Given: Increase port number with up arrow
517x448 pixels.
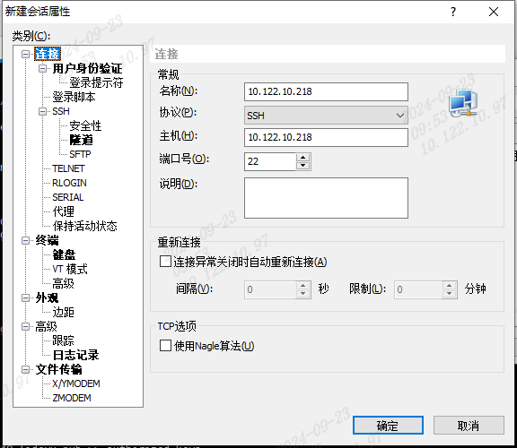Looking at the screenshot, I should tap(303, 157).
